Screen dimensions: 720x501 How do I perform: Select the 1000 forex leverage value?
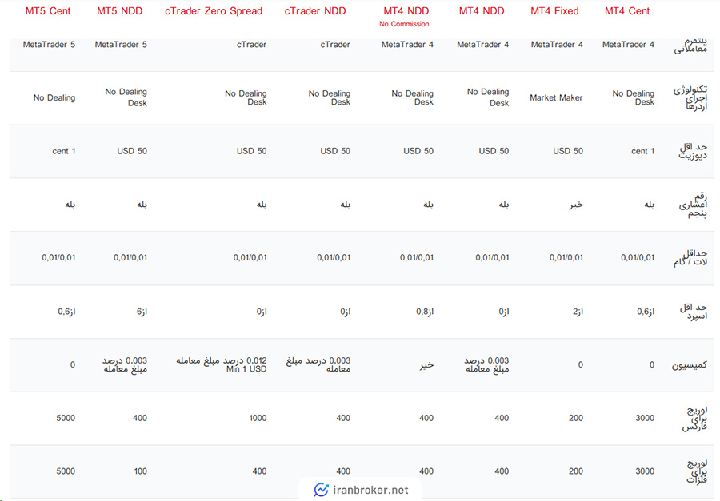257,418
